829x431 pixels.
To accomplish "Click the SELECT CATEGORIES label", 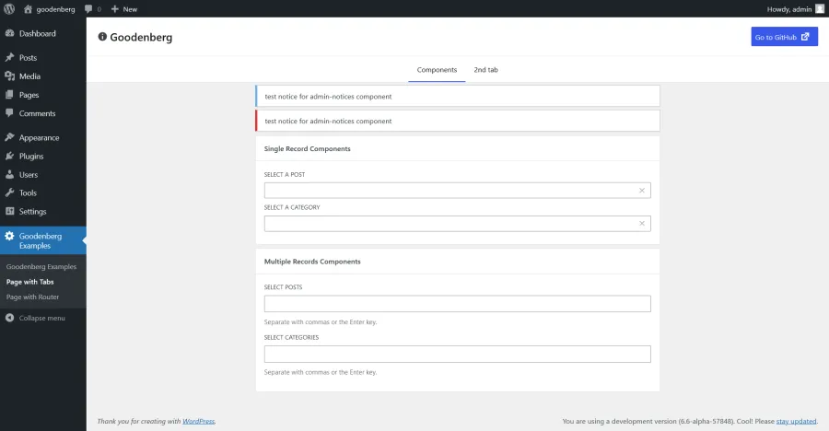I will (291, 337).
